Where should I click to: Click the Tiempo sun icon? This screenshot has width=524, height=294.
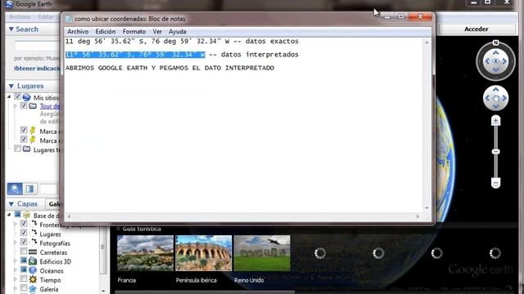click(x=33, y=279)
